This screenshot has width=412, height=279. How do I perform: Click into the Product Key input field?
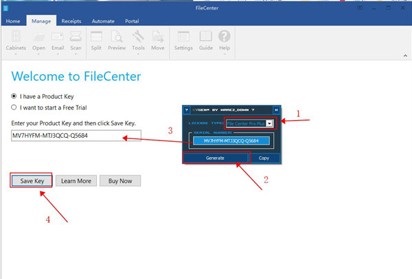pyautogui.click(x=76, y=136)
